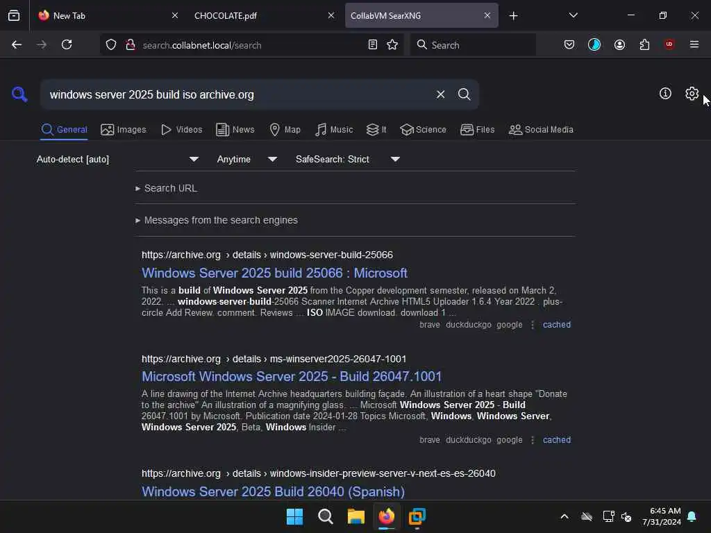Reload the current page
This screenshot has height=533, width=711.
67,44
